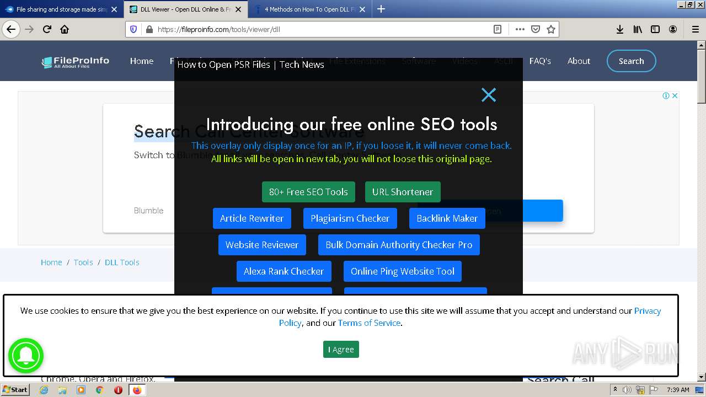Toggle the sidebar view icon
Image resolution: width=706 pixels, height=397 pixels.
655,29
